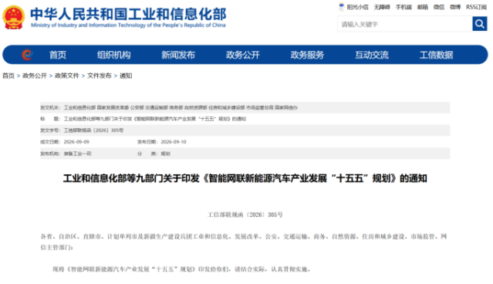
Task: Click the 发文机关 row listing the departments
Action: [x=245, y=107]
